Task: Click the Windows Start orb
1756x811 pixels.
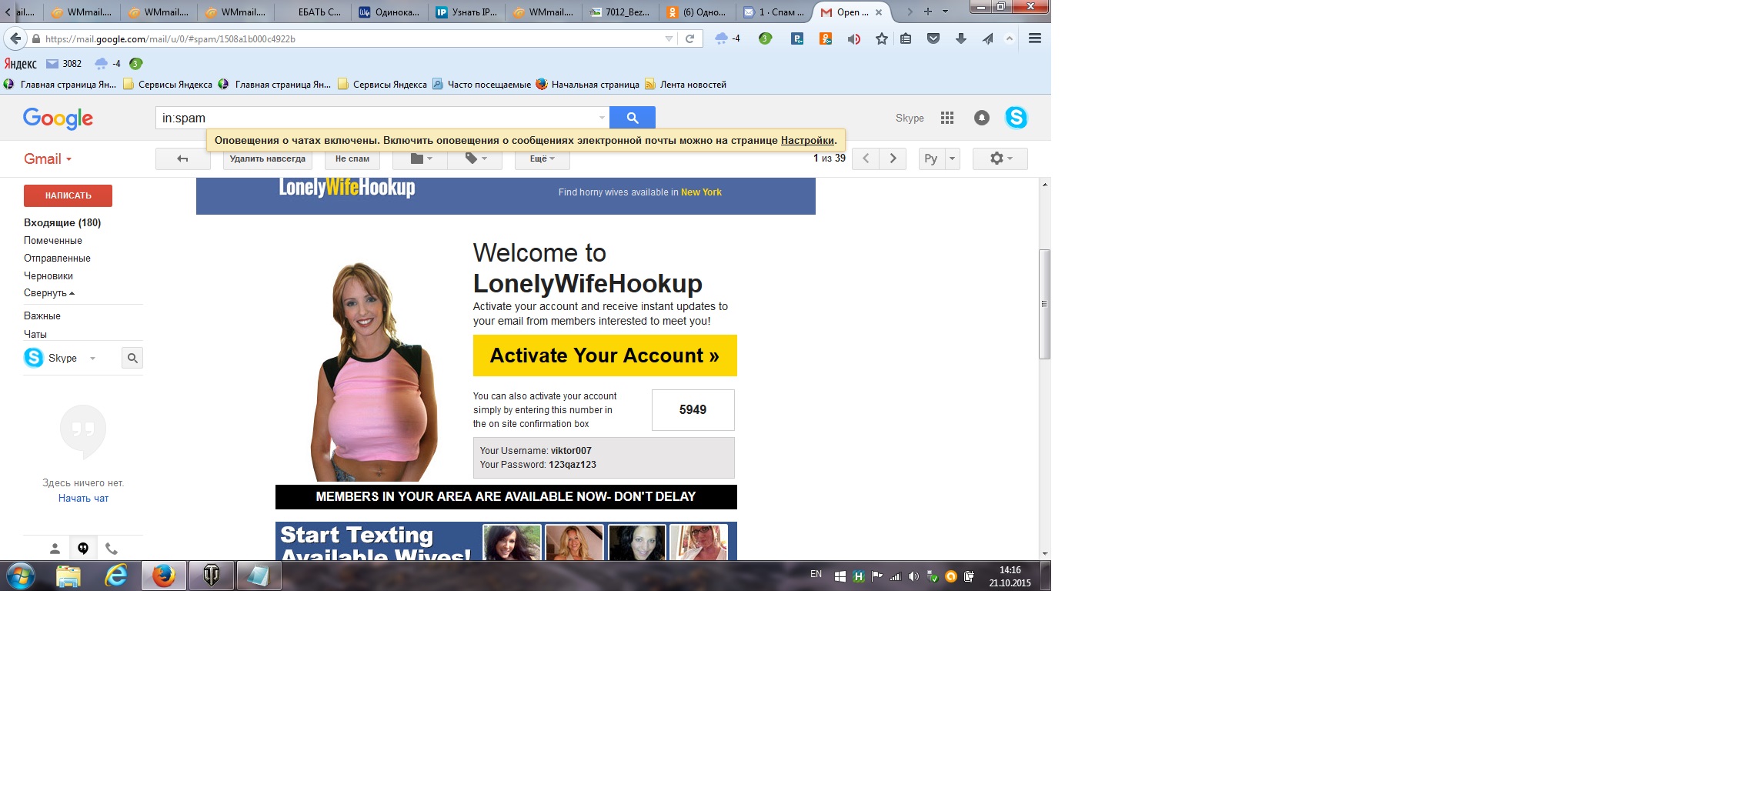Action: (x=21, y=576)
